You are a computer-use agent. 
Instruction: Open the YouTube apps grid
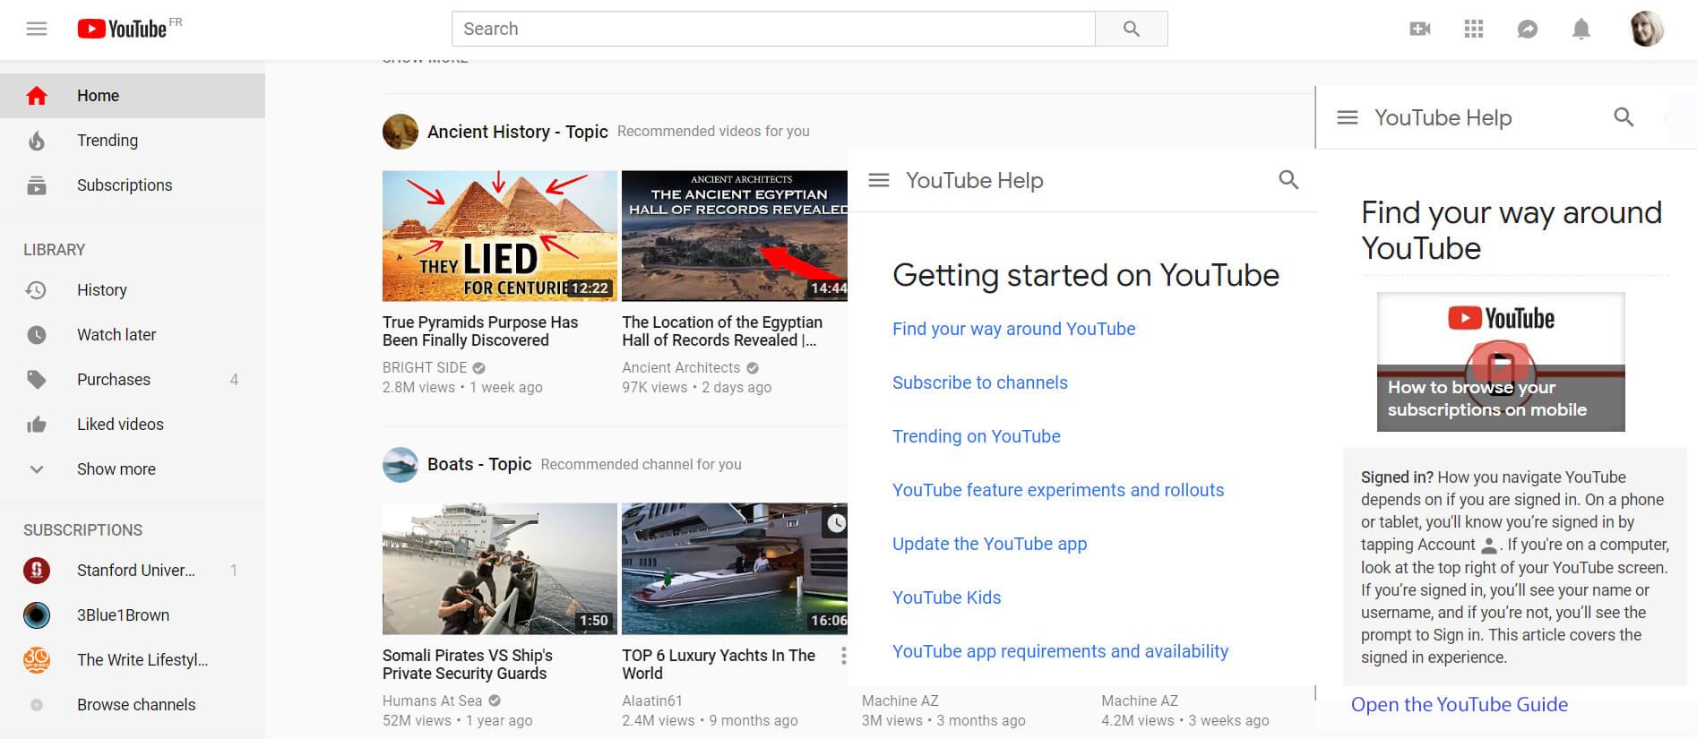(1473, 29)
